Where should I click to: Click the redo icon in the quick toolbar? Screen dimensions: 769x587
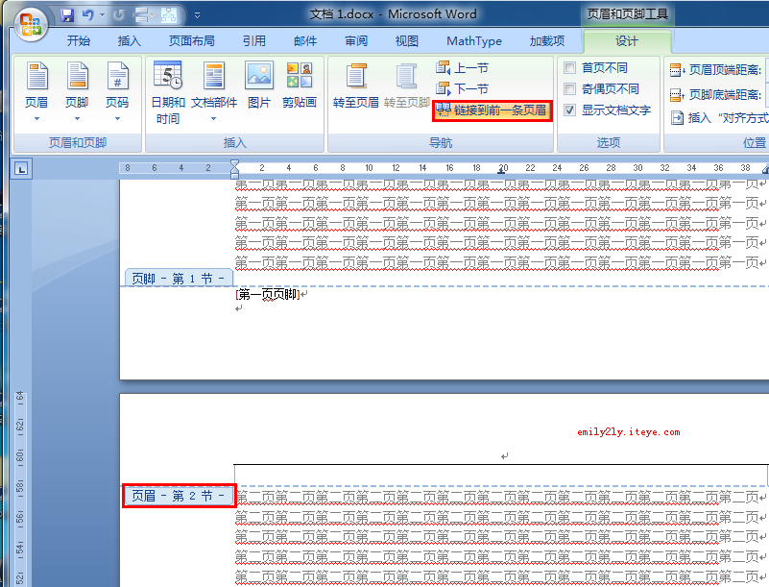click(119, 15)
